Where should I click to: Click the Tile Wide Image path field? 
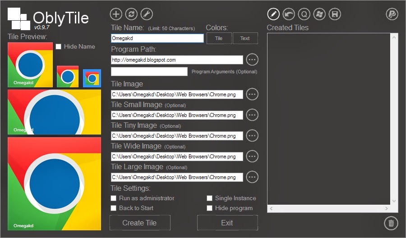click(x=177, y=157)
